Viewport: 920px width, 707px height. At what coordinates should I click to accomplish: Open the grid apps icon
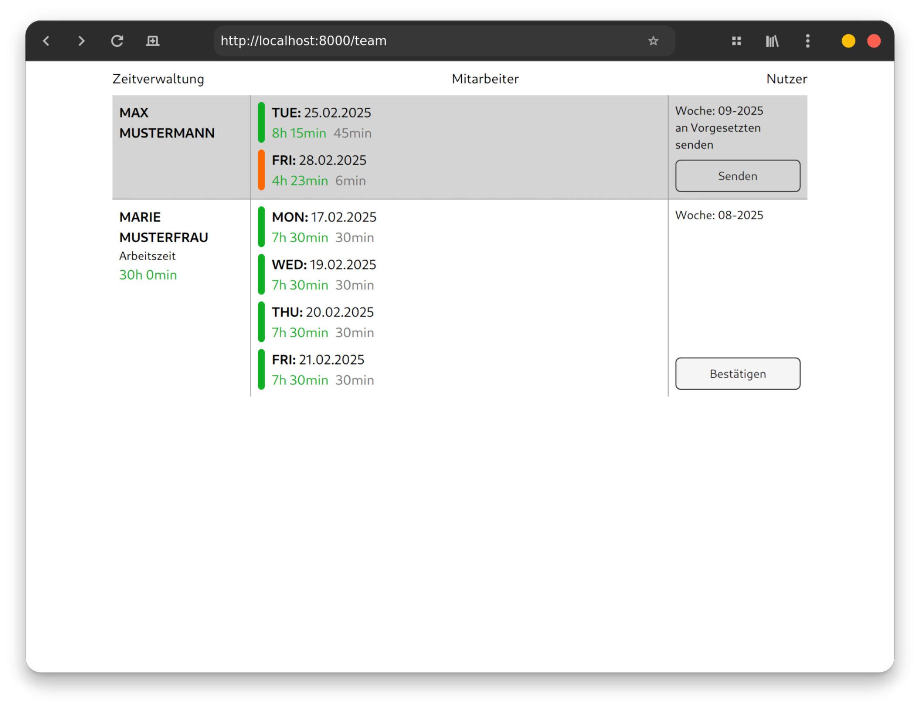point(736,41)
